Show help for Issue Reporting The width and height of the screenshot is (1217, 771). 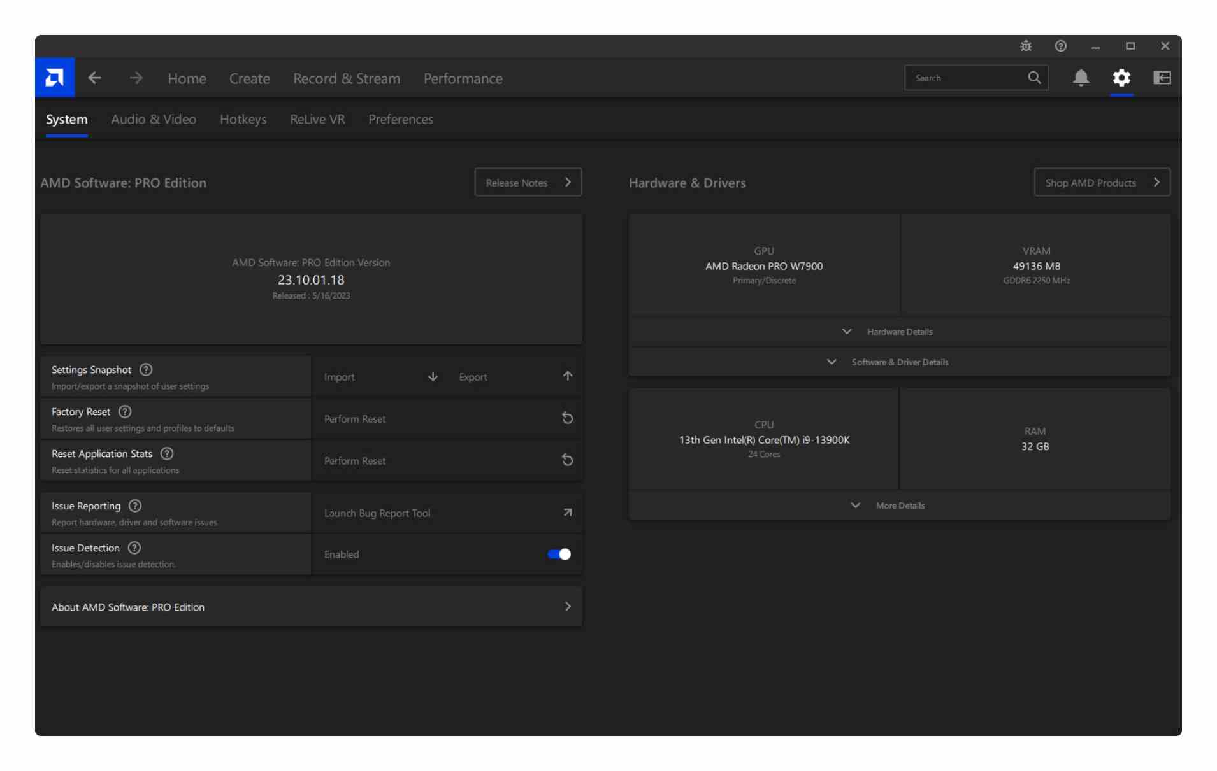click(135, 506)
